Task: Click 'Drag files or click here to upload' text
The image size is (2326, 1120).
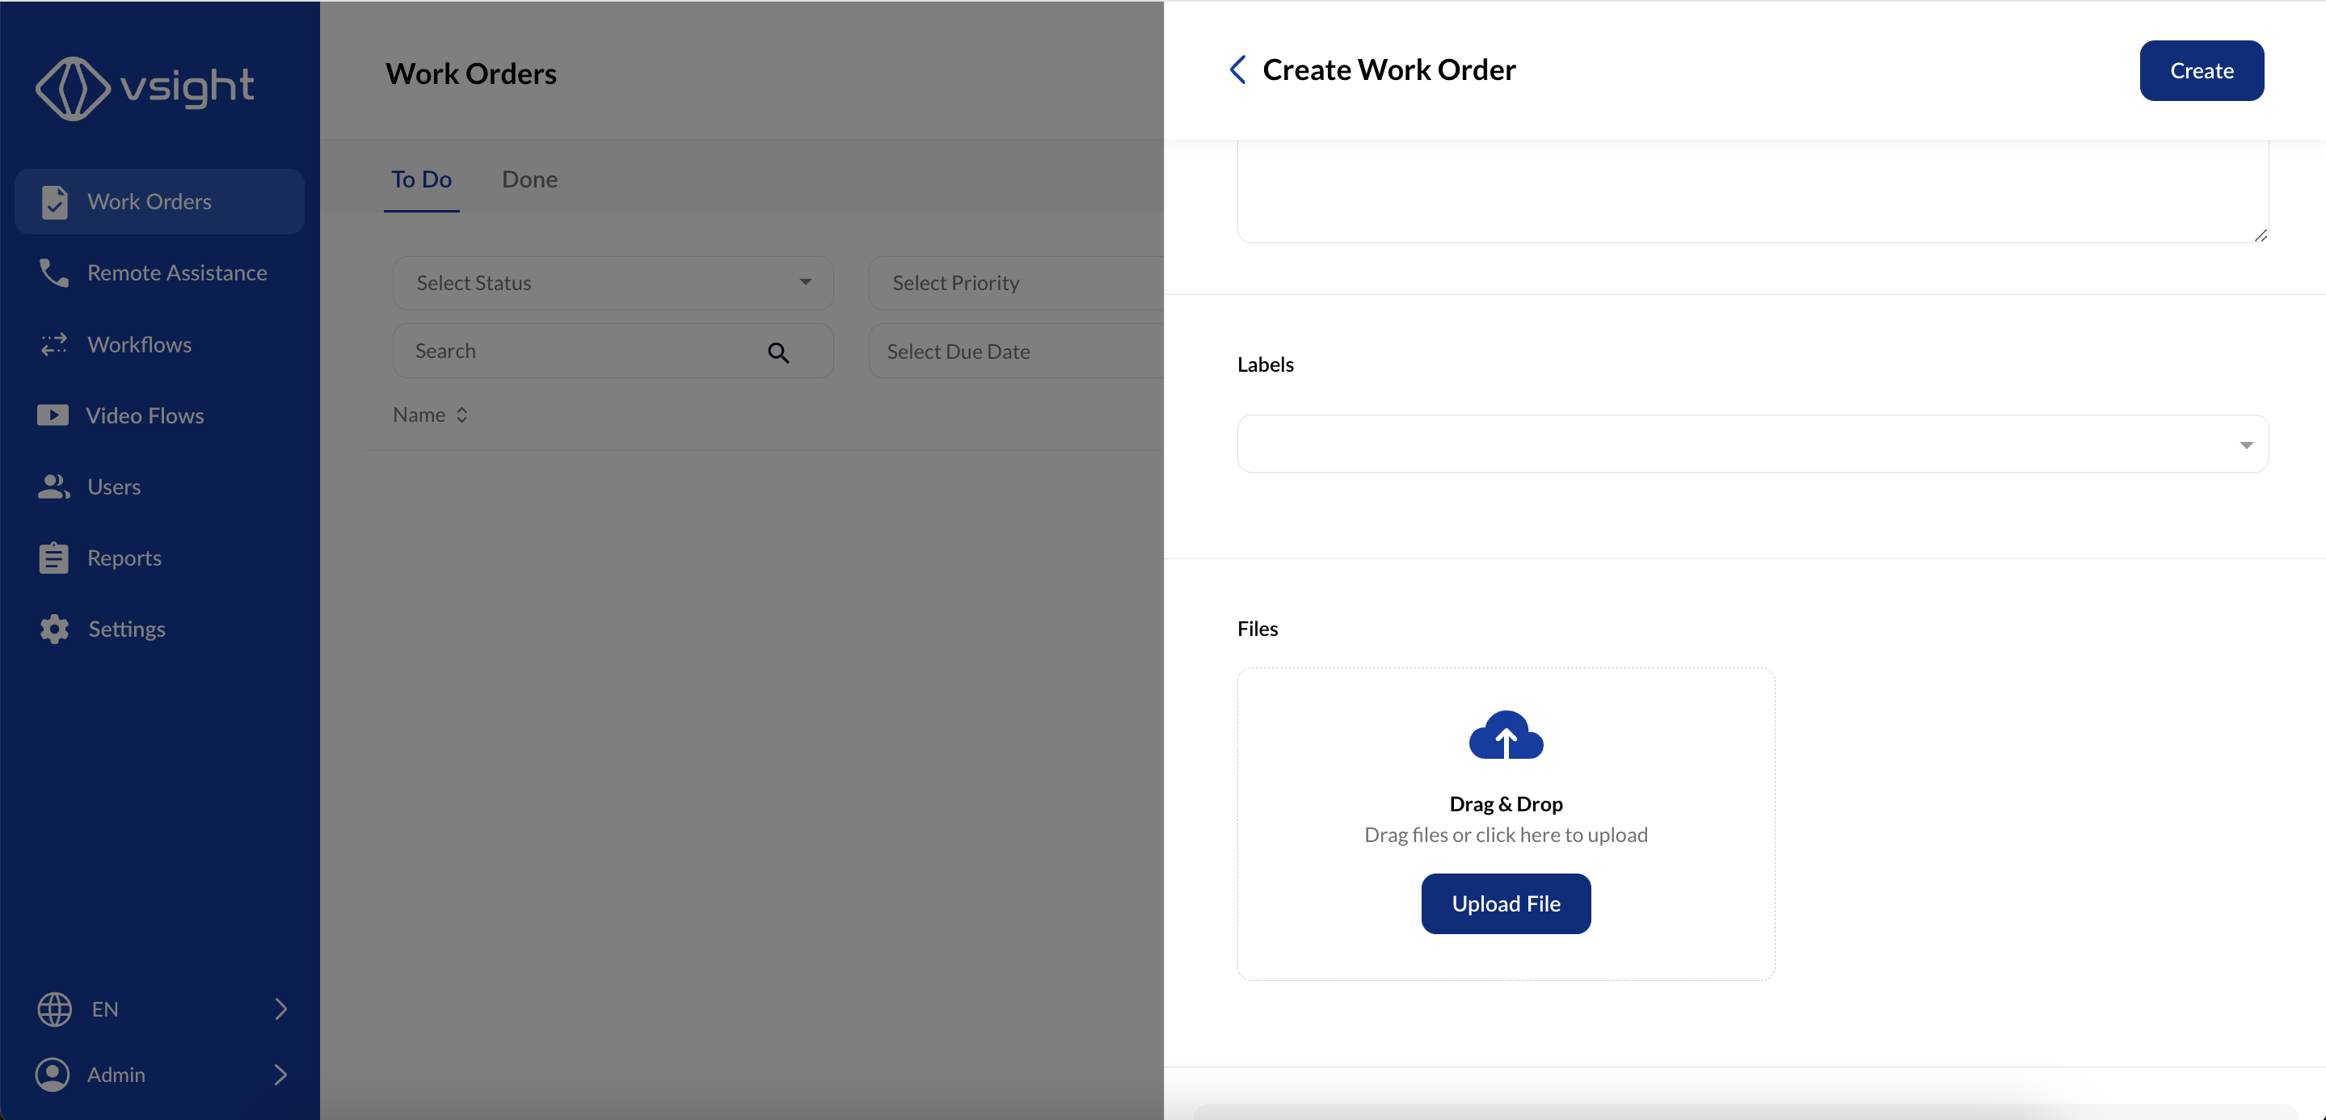Action: tap(1506, 835)
